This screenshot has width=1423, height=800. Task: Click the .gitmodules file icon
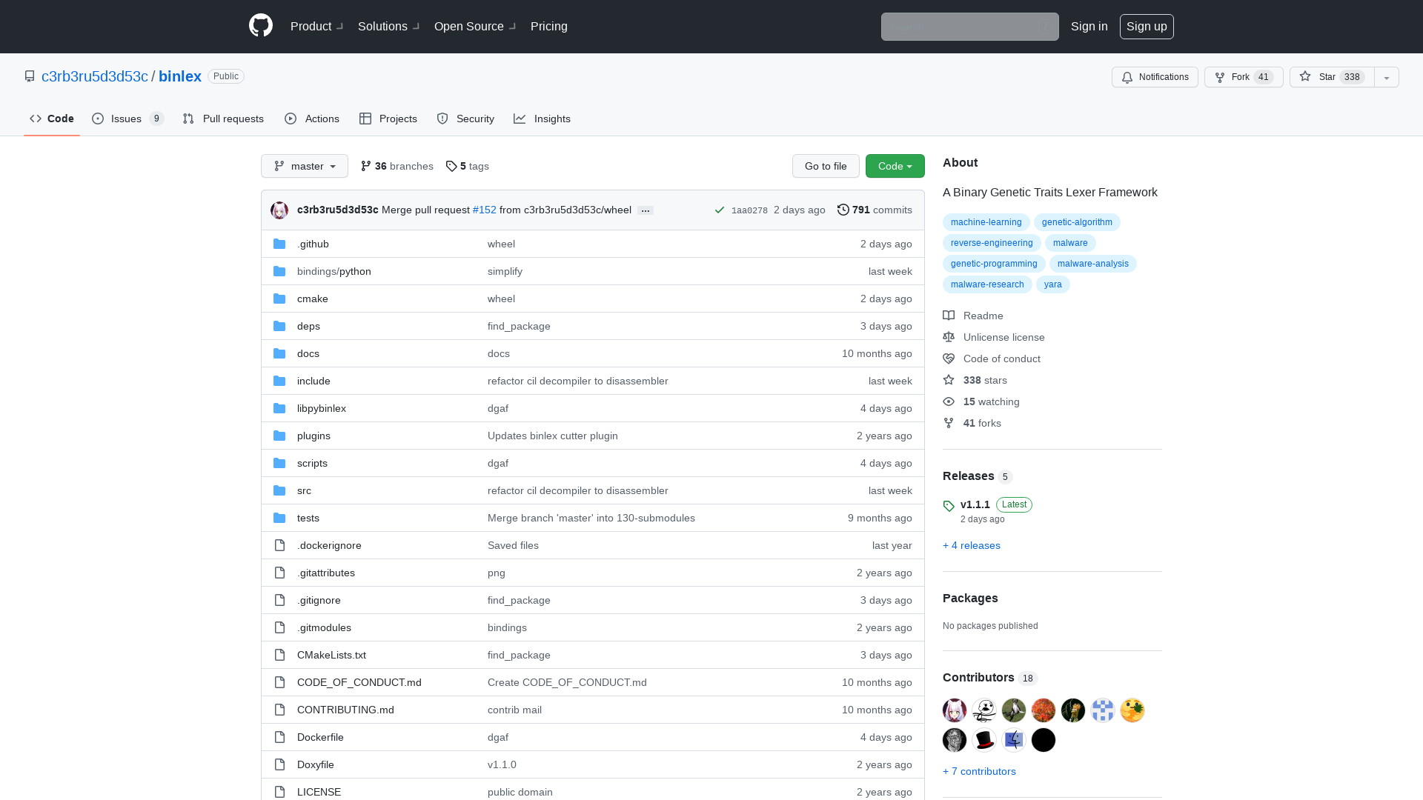click(279, 627)
